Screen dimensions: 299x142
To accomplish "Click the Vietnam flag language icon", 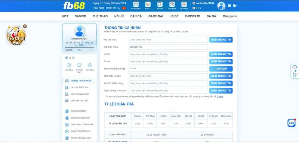I will click(x=124, y=8).
